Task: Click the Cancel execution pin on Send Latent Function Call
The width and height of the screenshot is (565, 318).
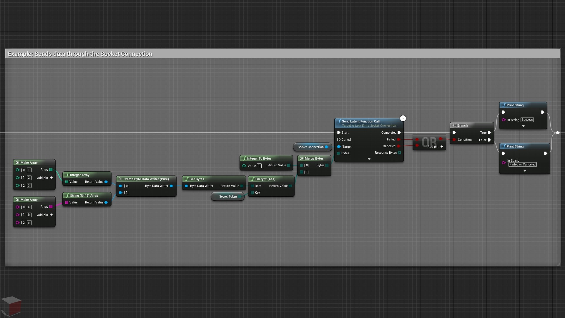Action: click(x=339, y=140)
